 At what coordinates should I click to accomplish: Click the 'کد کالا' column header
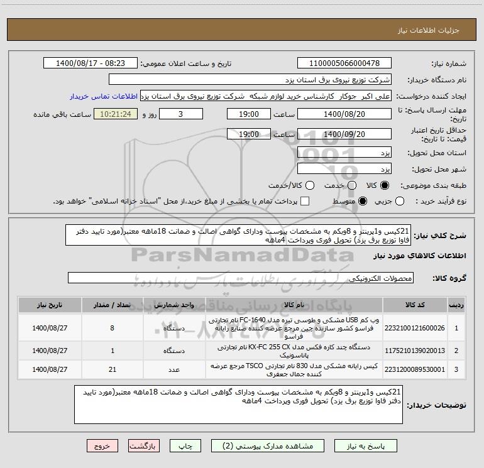pos(415,305)
